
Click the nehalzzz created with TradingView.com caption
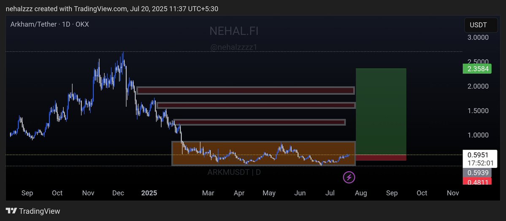point(112,9)
